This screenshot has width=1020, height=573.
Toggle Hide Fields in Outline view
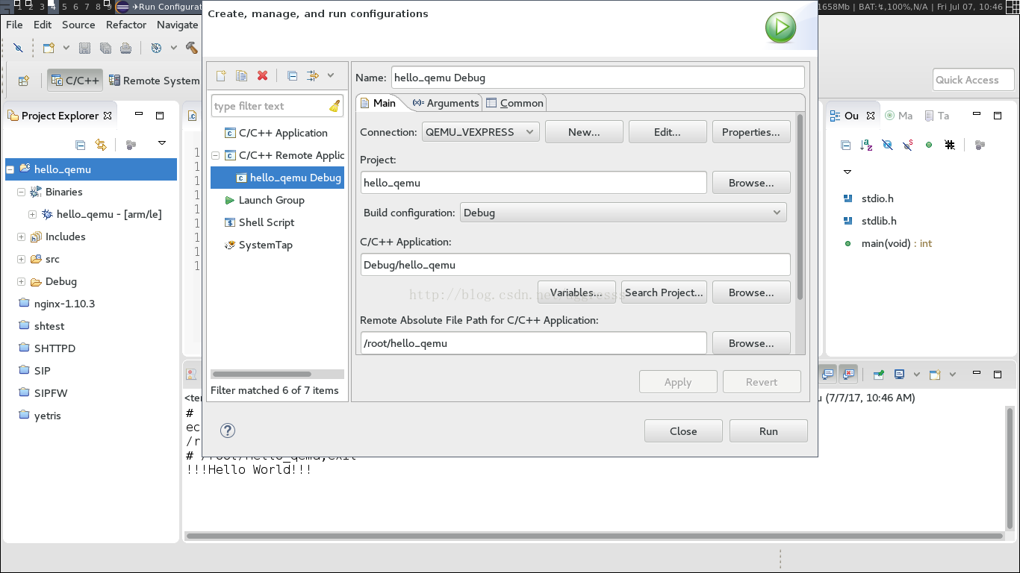point(887,145)
